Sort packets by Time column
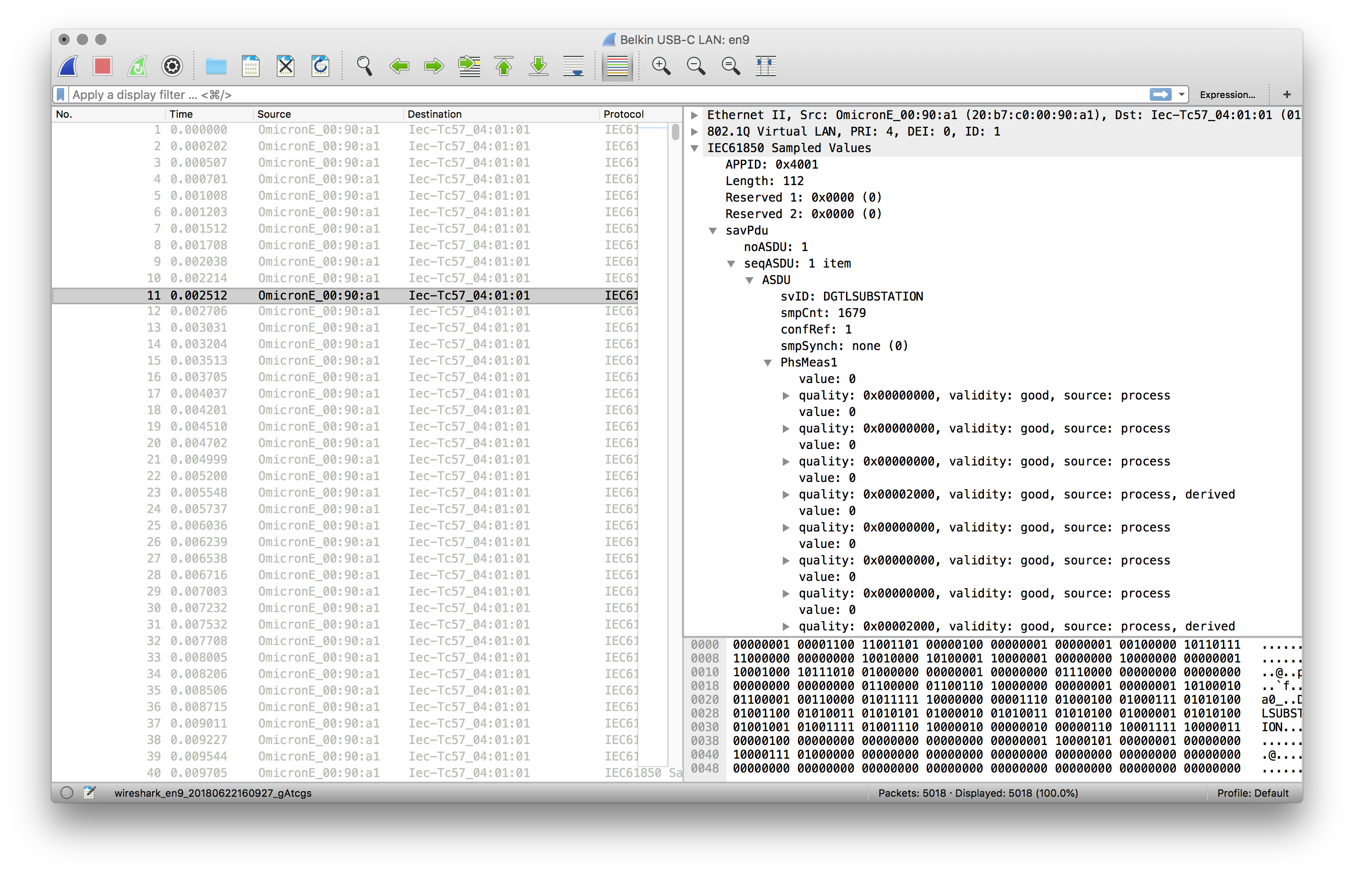 pyautogui.click(x=181, y=115)
